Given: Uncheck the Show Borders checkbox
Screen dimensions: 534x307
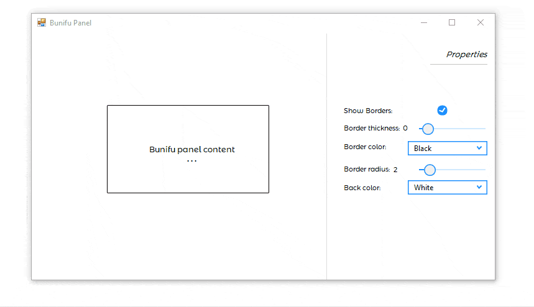Looking at the screenshot, I should point(442,110).
